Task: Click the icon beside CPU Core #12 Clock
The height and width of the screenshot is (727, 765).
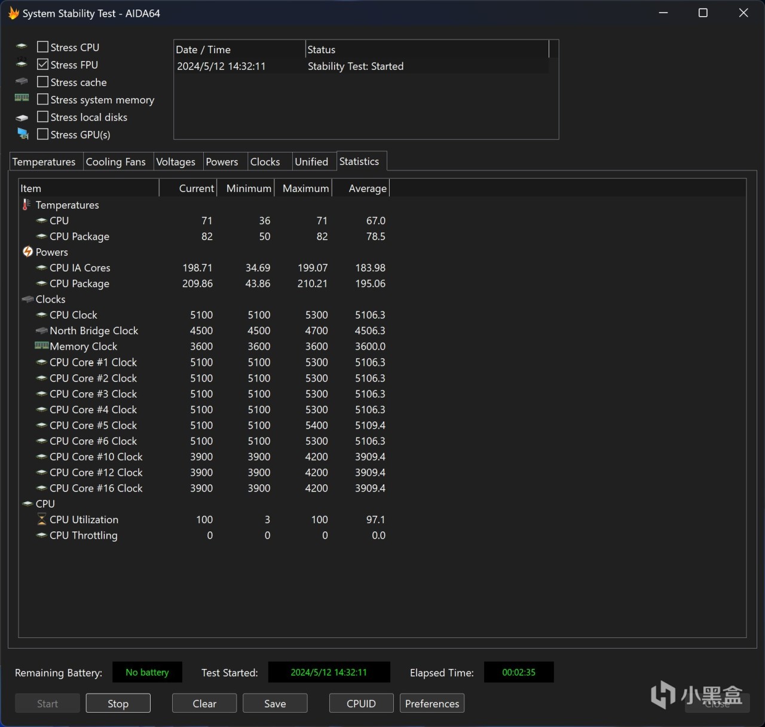Action: (41, 472)
